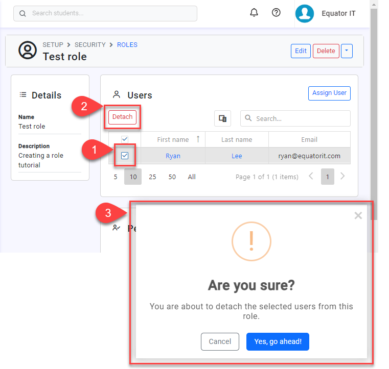Click the Assign User button
The width and height of the screenshot is (389, 369).
click(x=329, y=93)
